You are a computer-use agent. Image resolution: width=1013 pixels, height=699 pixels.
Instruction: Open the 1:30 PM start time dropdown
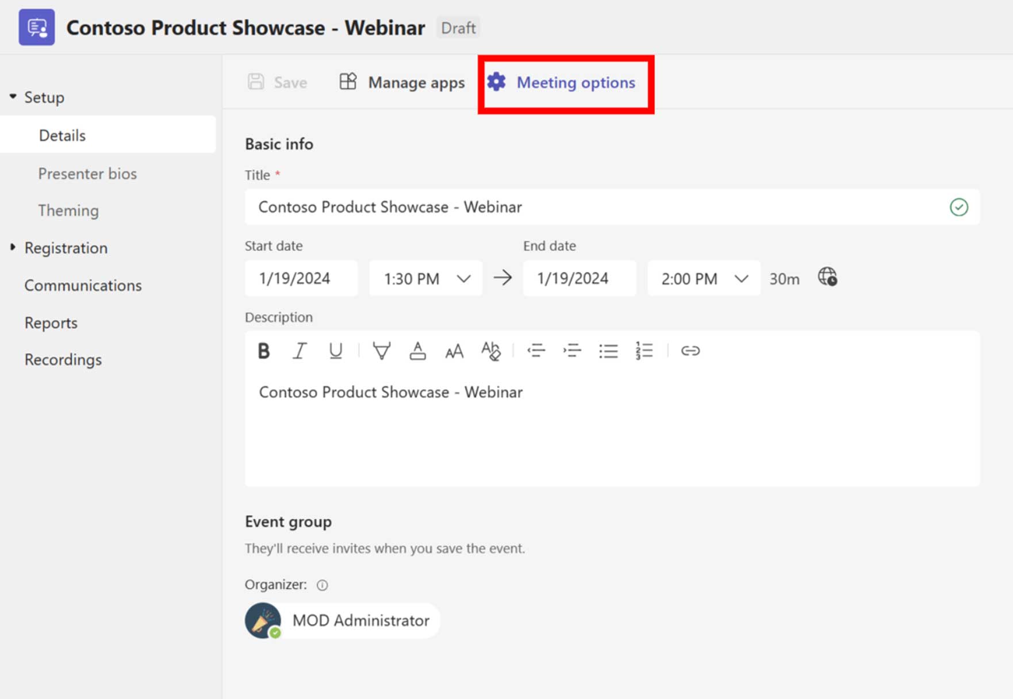(x=425, y=278)
